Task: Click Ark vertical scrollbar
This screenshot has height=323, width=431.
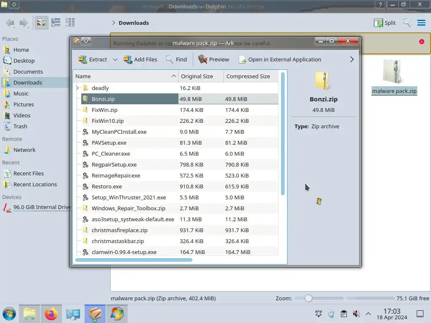Action: pyautogui.click(x=283, y=134)
